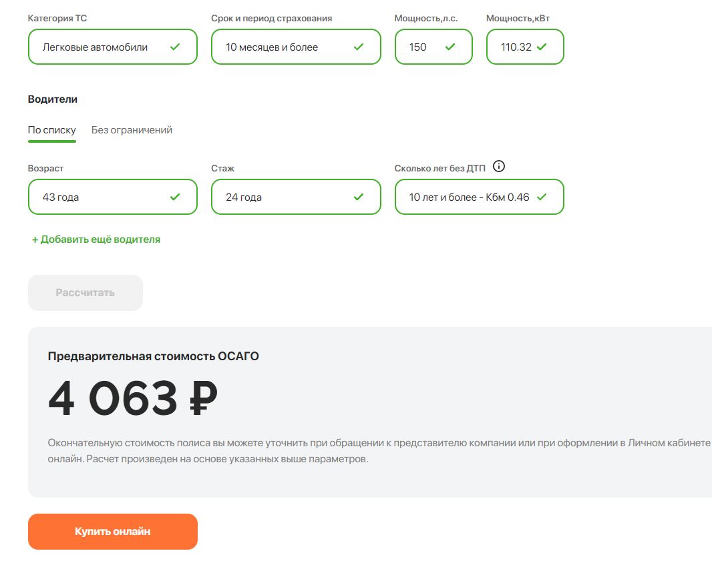
Task: Click the checkmark in the Стаж field
Action: point(359,197)
